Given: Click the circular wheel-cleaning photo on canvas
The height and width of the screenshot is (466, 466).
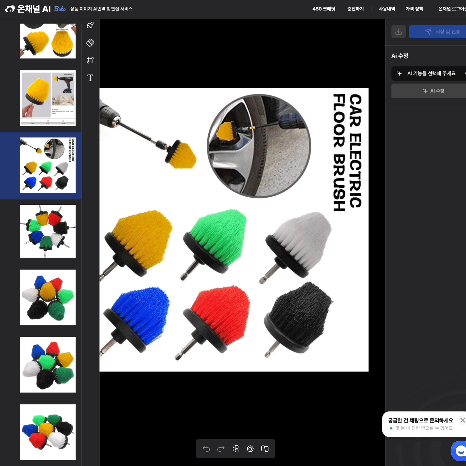Looking at the screenshot, I should pyautogui.click(x=259, y=146).
